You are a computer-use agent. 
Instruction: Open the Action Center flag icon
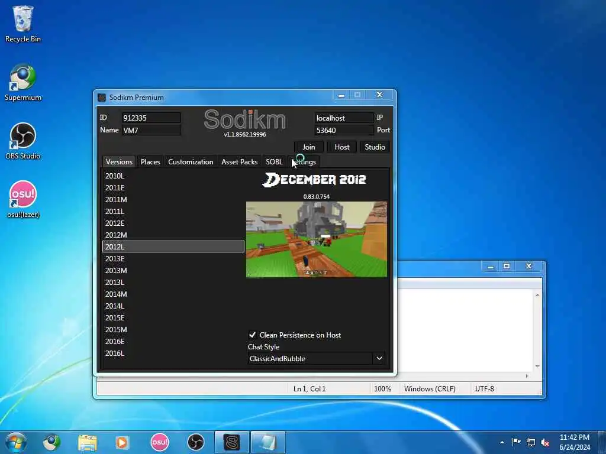point(516,442)
